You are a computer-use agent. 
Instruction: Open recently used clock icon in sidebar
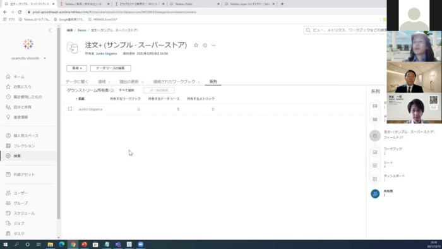pos(8,97)
